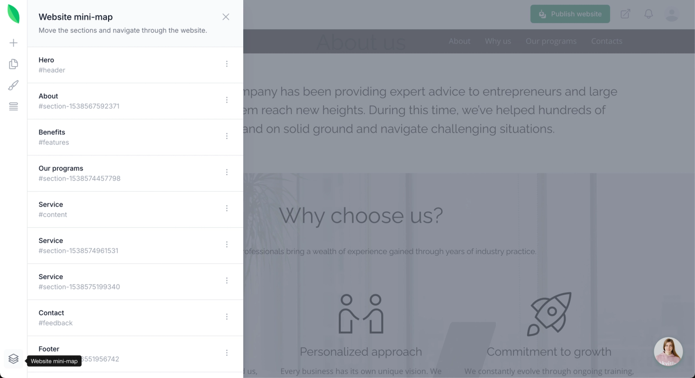The height and width of the screenshot is (378, 695).
Task: Toggle the Website mini-map layers icon
Action: pyautogui.click(x=13, y=359)
